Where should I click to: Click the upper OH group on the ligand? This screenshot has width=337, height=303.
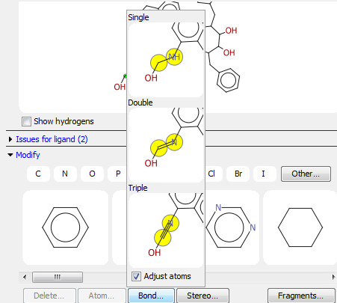pyautogui.click(x=231, y=31)
